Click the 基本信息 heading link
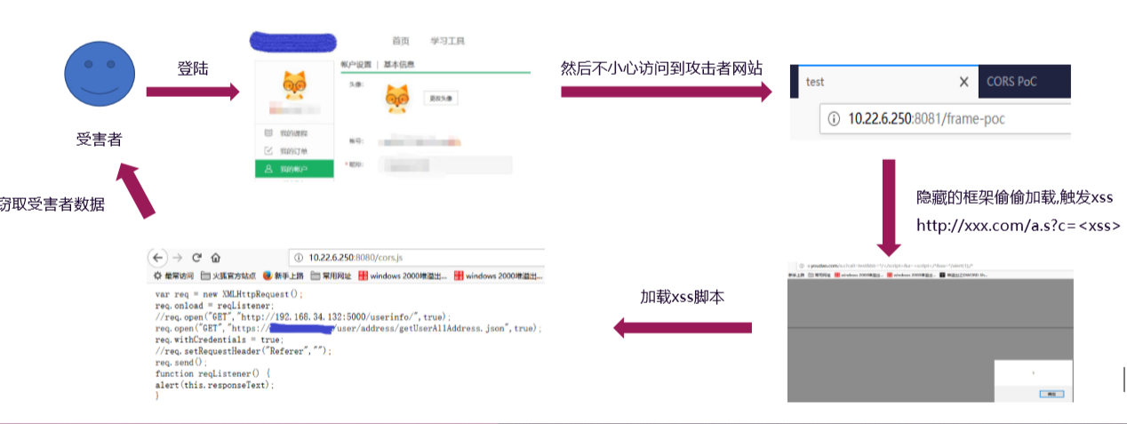 click(398, 65)
